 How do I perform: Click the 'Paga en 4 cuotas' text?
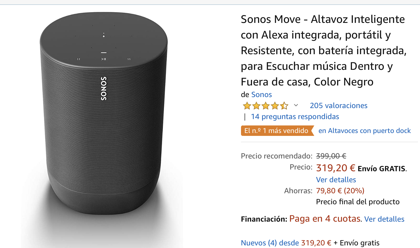325,218
